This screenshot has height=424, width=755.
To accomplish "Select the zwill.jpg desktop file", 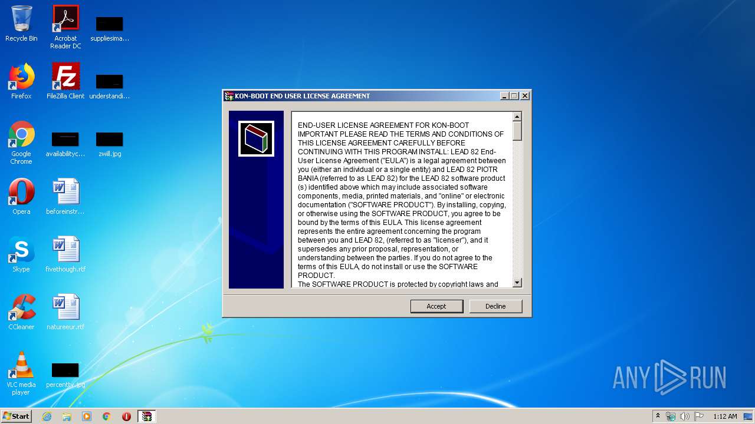I will 110,144.
